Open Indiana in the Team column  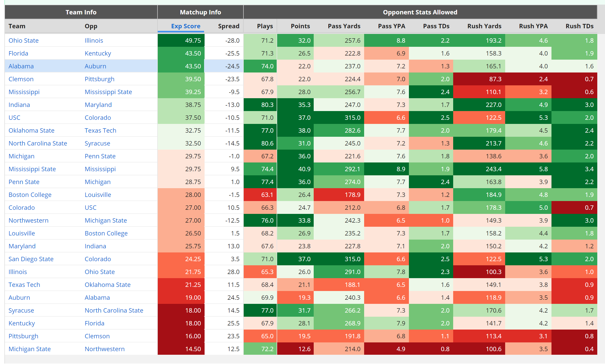[x=19, y=105]
